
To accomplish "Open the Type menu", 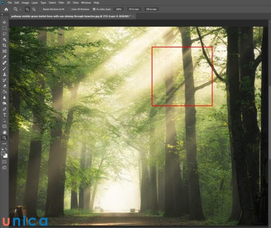I will [x=43, y=3].
